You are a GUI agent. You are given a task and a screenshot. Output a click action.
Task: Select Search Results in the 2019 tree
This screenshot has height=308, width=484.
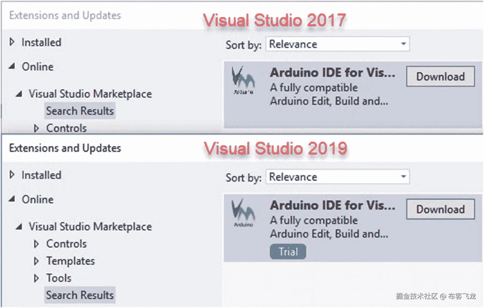tap(80, 295)
